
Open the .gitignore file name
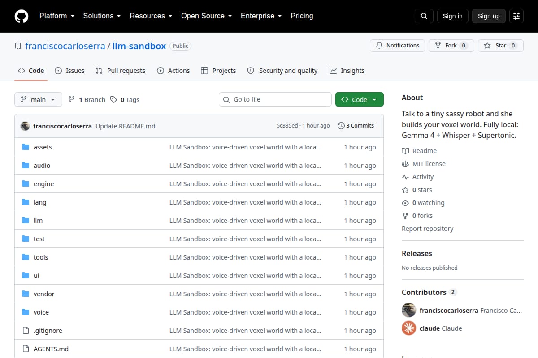coord(48,331)
